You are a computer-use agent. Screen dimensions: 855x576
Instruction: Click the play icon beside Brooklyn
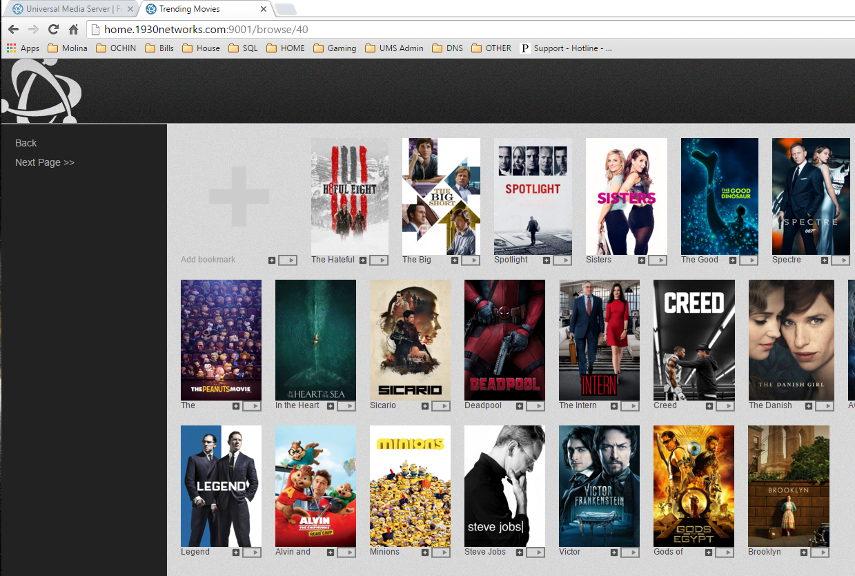click(819, 553)
